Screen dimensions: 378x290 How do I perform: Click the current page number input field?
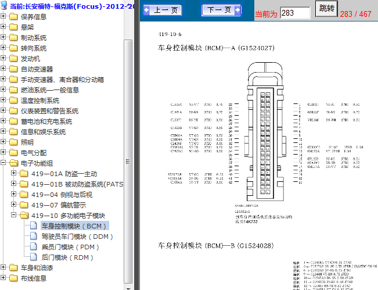click(295, 13)
